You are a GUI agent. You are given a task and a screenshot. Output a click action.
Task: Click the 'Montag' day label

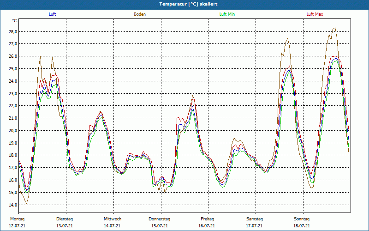[x=17, y=219]
